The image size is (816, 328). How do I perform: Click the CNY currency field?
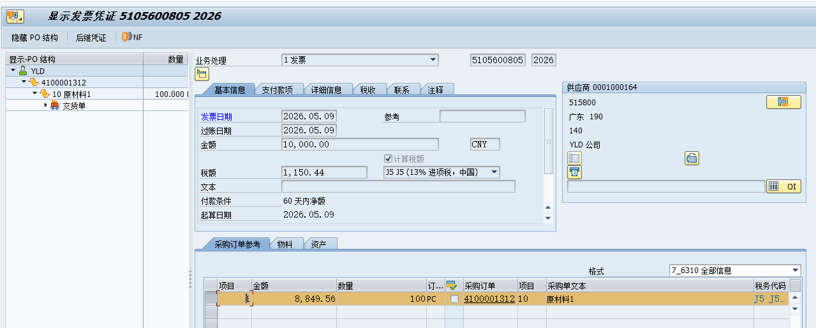pyautogui.click(x=485, y=144)
